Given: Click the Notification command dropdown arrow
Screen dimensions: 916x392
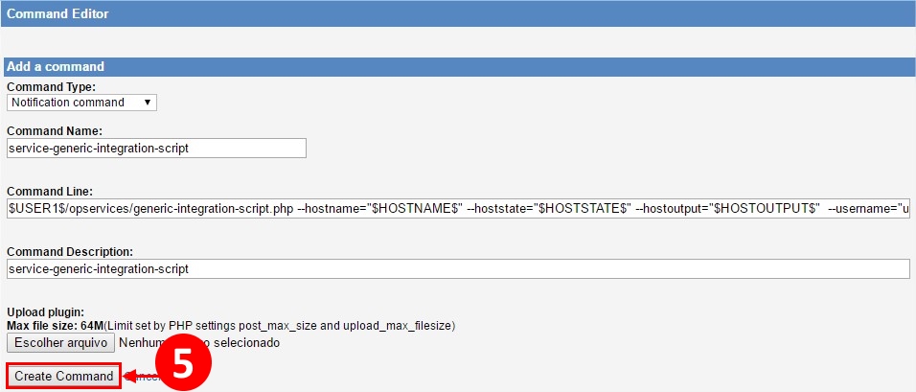Looking at the screenshot, I should [x=148, y=103].
